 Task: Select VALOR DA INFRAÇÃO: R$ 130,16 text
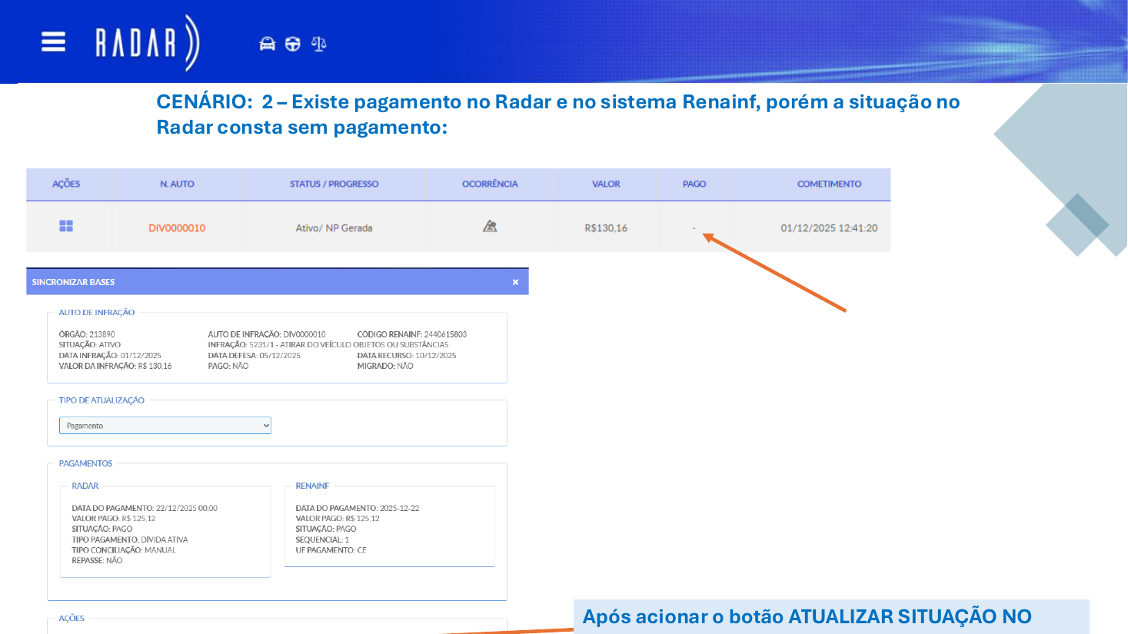[115, 367]
